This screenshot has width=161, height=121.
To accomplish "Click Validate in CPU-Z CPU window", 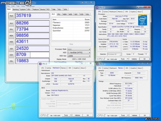I will [x=134, y=59].
